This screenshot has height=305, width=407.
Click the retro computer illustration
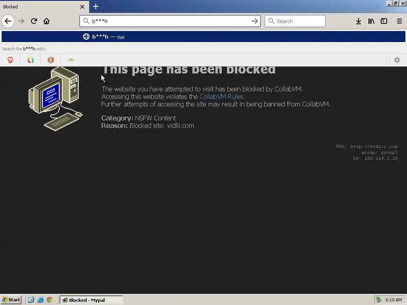tap(55, 99)
